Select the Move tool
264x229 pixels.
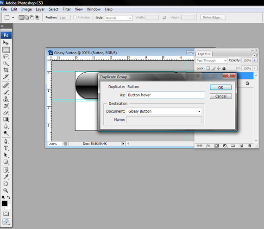click(6, 43)
